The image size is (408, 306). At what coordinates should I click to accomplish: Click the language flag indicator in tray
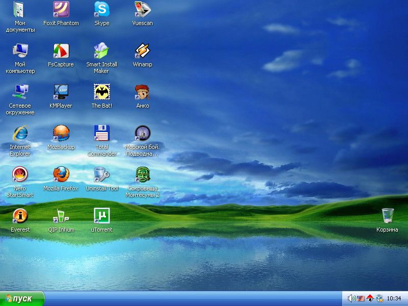pyautogui.click(x=360, y=298)
